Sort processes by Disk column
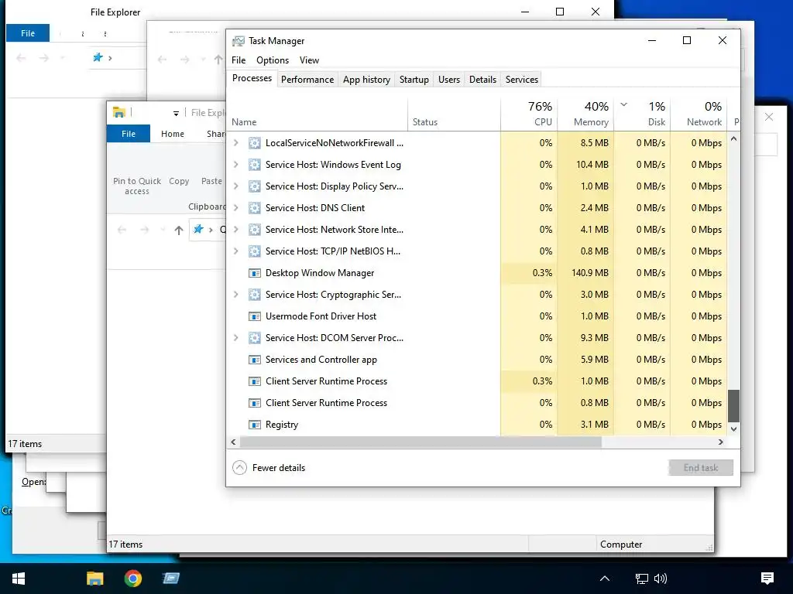 click(642, 114)
